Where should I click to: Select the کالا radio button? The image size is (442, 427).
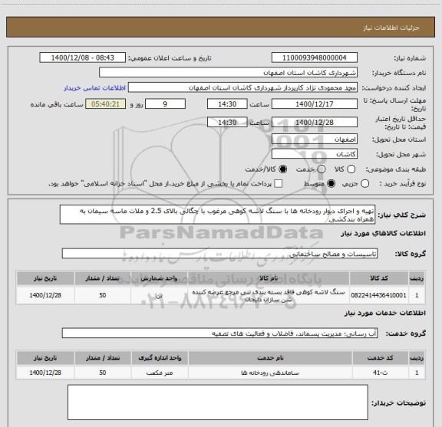coord(351,169)
